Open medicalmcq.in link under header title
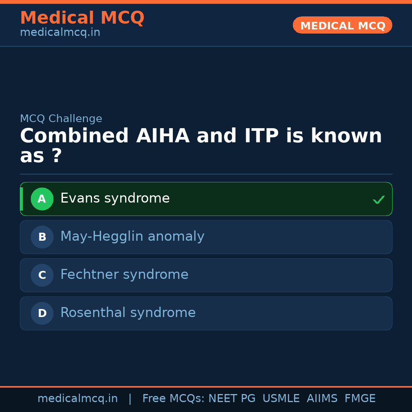 coord(60,33)
